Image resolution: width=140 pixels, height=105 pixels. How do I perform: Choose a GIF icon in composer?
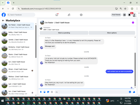(x=52, y=92)
